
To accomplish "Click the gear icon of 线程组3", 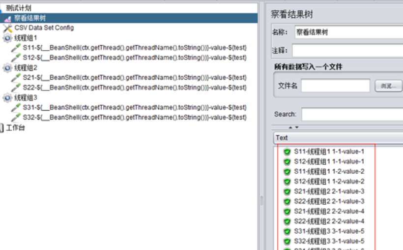I will (x=7, y=98).
